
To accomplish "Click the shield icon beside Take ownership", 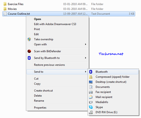I will [29, 39].
